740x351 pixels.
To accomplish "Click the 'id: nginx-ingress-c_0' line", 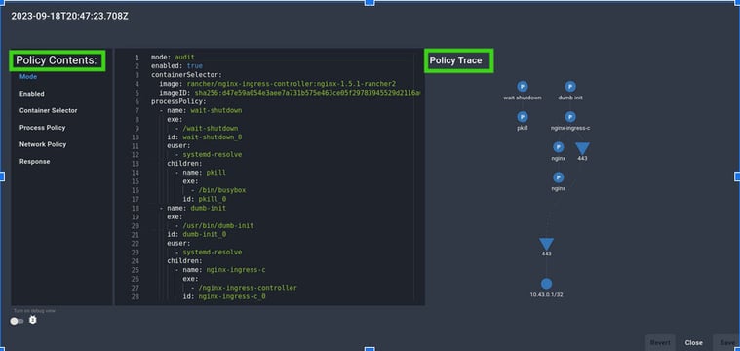I will (224, 296).
